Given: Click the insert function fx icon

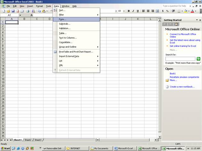Looking at the screenshot, I should (x=32, y=15).
